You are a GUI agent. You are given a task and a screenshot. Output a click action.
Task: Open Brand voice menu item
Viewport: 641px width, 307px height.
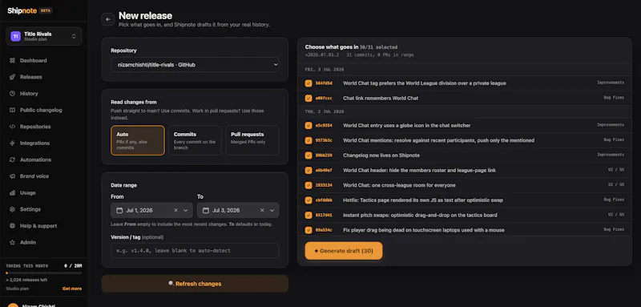(x=34, y=176)
